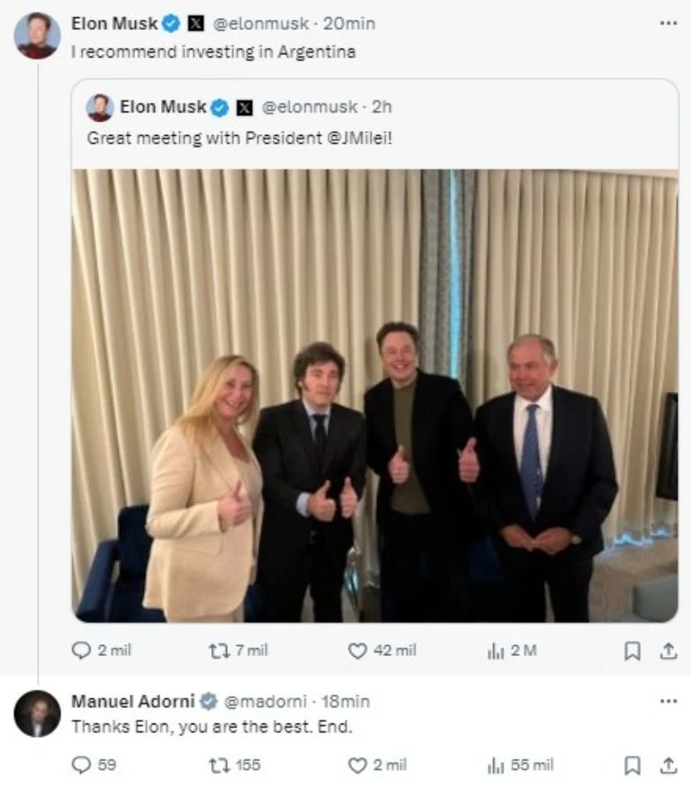Open Manuel Adorni's profile name link

pos(132,701)
